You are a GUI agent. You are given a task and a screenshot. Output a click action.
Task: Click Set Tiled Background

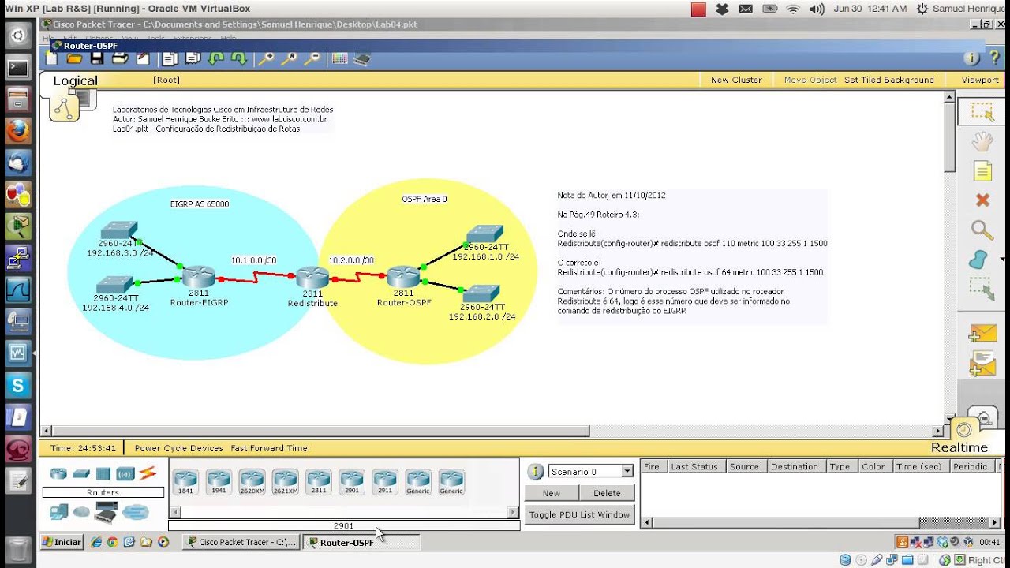pos(889,80)
